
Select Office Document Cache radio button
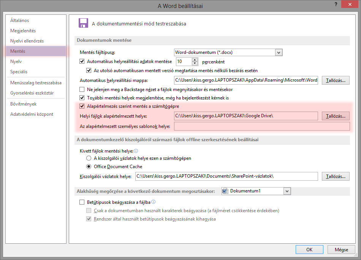89,166
